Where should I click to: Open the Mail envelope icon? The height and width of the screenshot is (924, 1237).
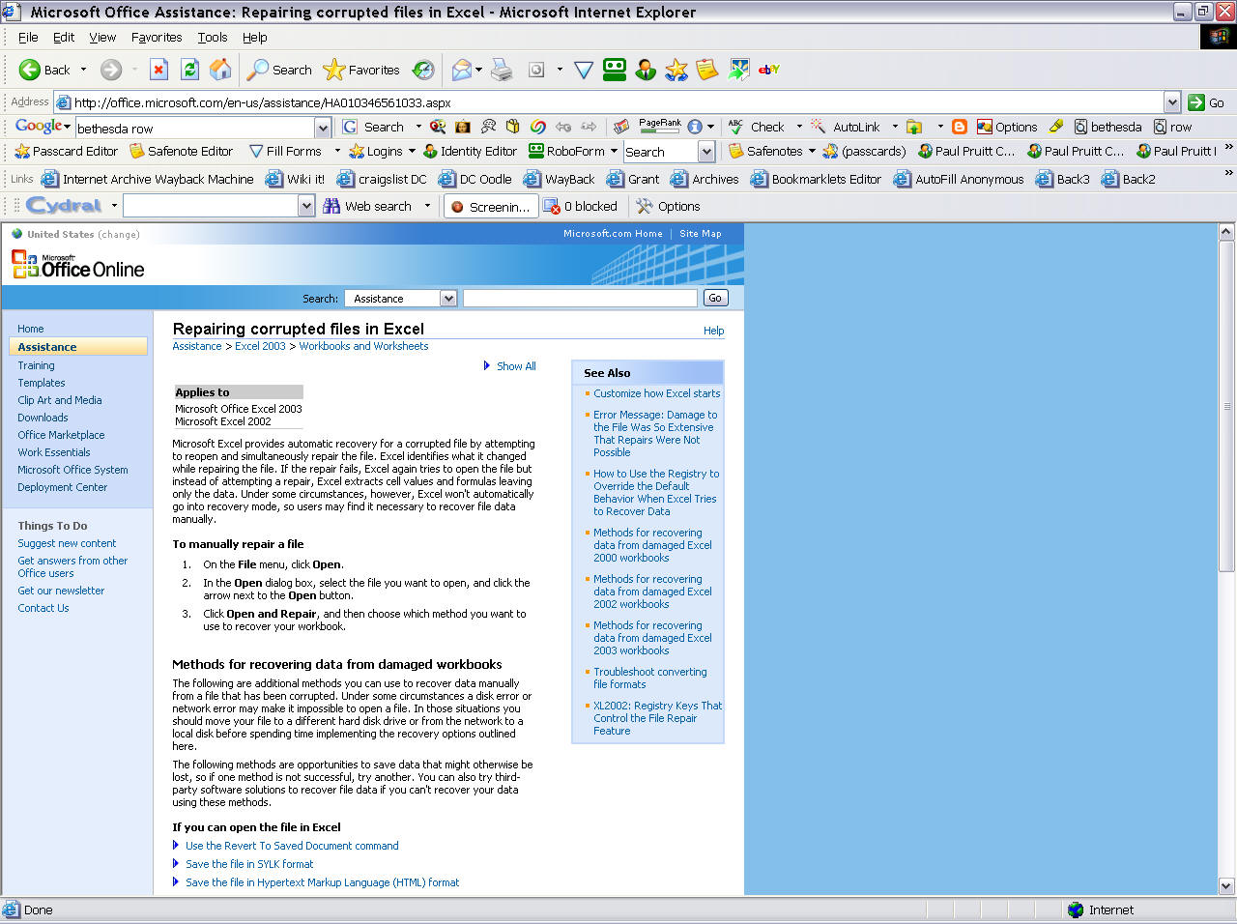(462, 70)
